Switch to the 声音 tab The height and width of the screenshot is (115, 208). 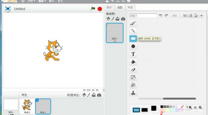130,8
